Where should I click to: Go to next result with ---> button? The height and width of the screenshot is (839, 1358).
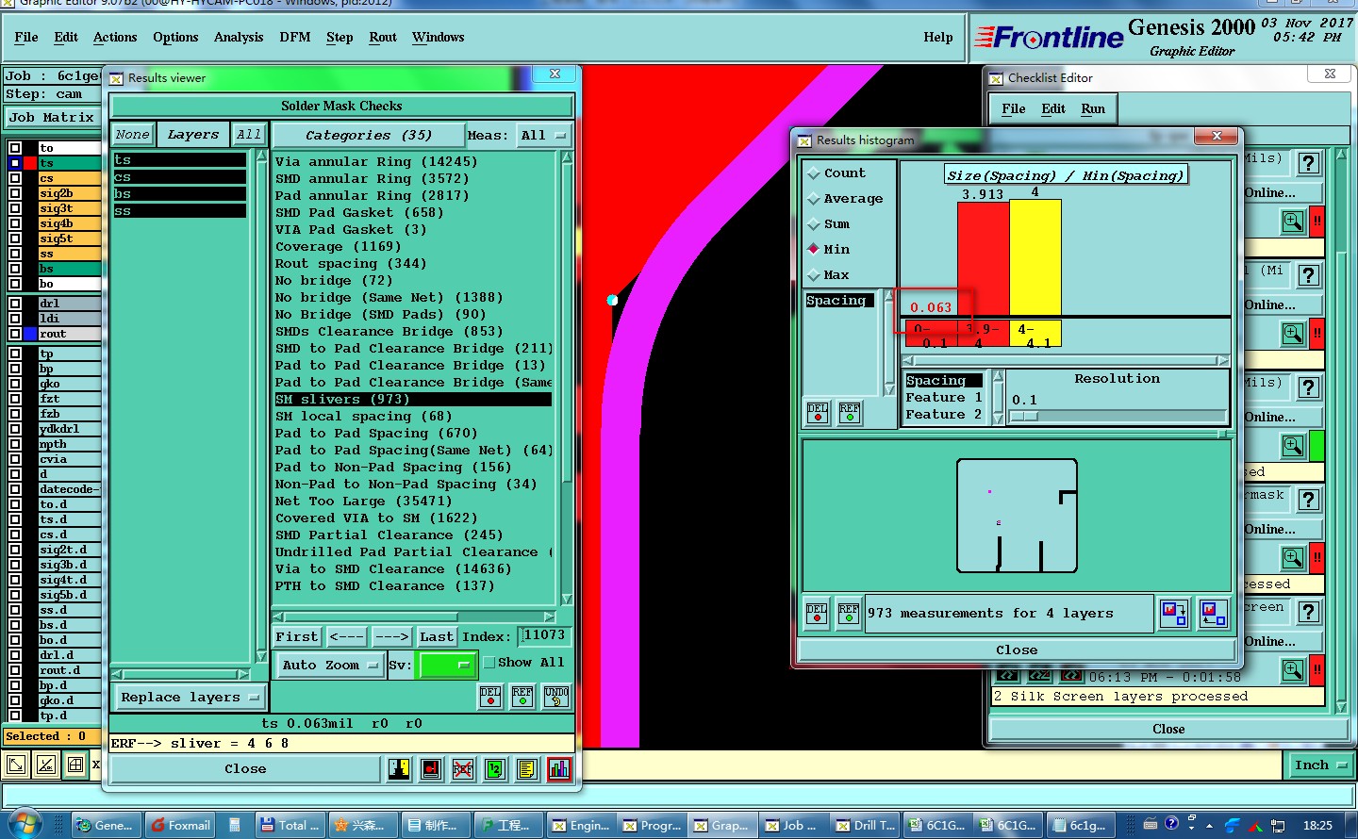click(x=391, y=637)
